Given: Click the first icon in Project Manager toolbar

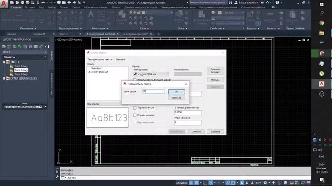Looking at the screenshot, I should pyautogui.click(x=4, y=47).
